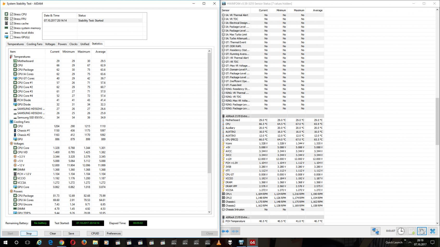Open HWiNFO sensor settings gear
The height and width of the screenshot is (247, 440).
(x=422, y=231)
